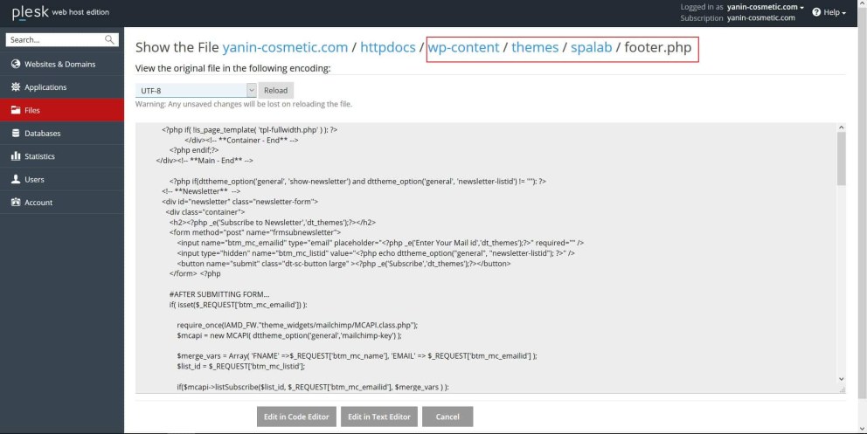
Task: Open the Databases section
Action: click(x=62, y=133)
